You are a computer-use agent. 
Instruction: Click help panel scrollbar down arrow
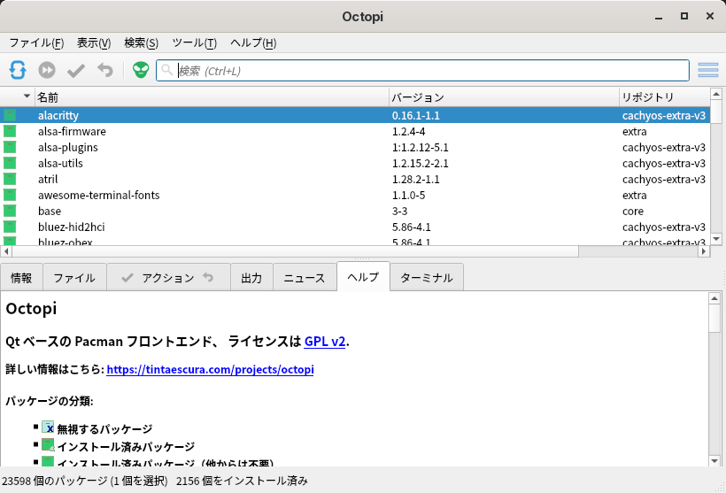click(x=714, y=461)
